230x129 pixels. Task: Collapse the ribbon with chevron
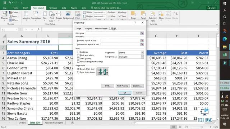click(x=217, y=24)
